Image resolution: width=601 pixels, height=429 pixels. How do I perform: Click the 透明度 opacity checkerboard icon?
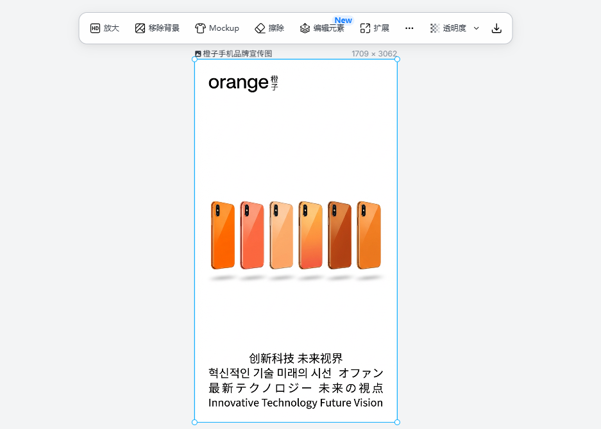point(435,28)
